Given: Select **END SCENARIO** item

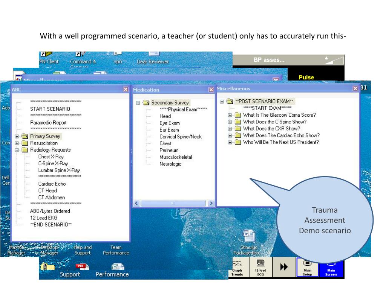Looking at the screenshot, I should click(x=51, y=225).
